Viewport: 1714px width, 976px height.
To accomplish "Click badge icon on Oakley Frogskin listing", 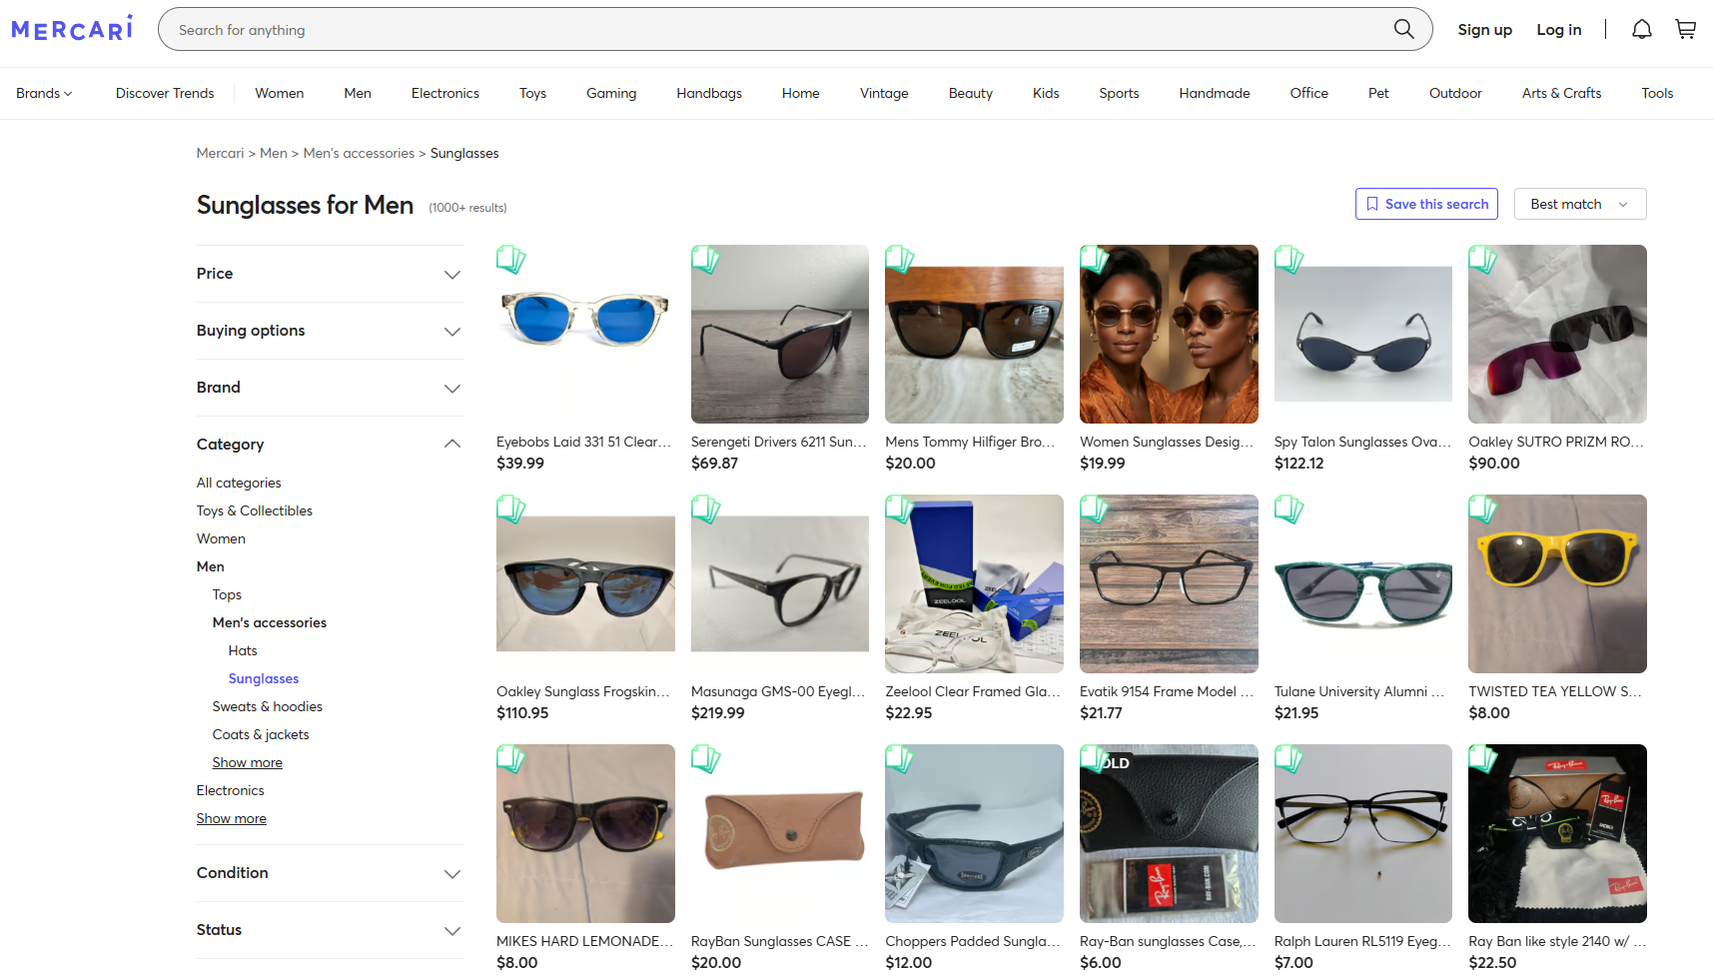I will (511, 509).
